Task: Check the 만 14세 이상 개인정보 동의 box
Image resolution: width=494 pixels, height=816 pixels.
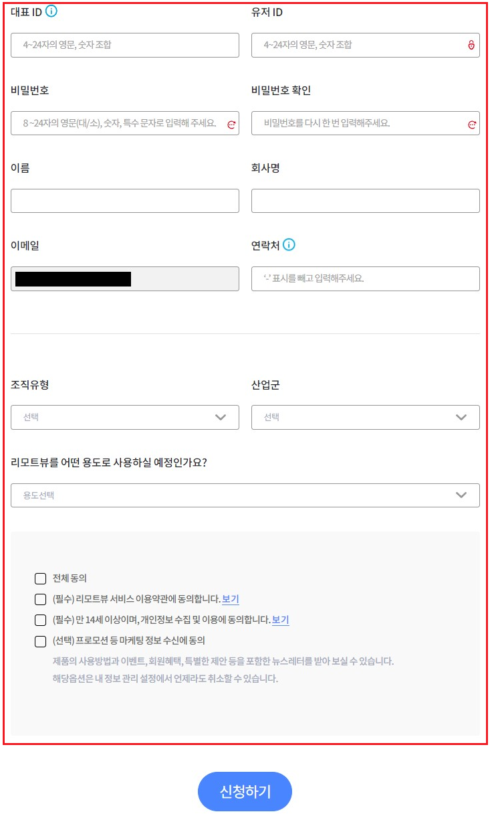Action: [x=40, y=620]
